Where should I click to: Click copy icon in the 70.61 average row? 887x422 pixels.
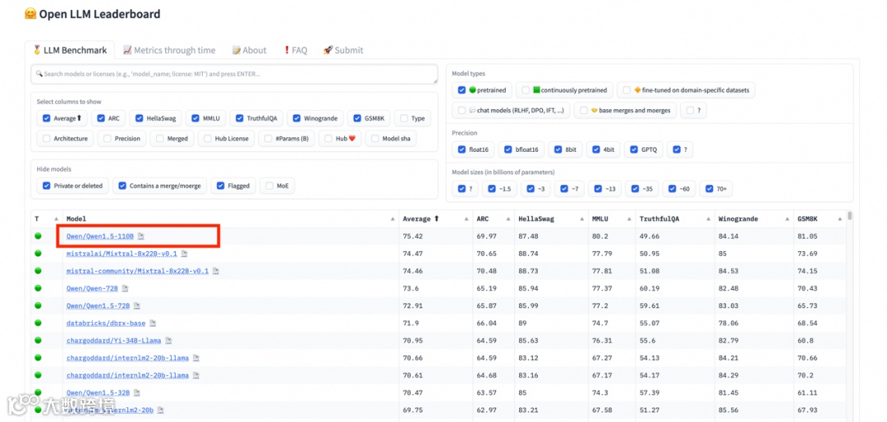coord(195,375)
